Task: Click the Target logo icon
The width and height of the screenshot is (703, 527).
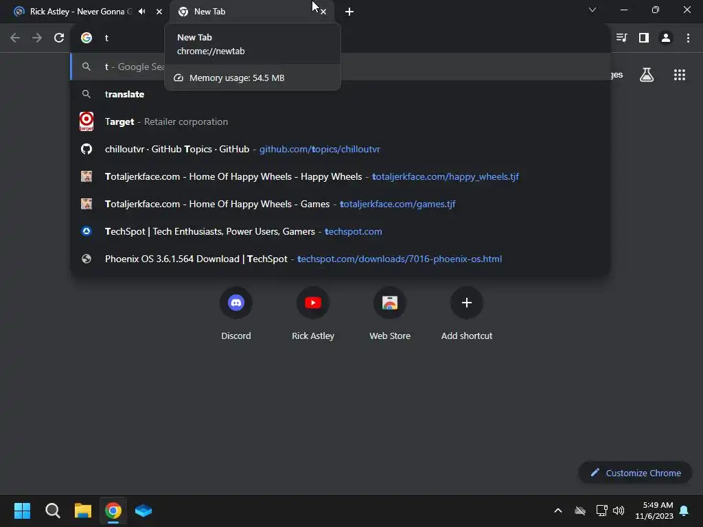Action: 87,121
